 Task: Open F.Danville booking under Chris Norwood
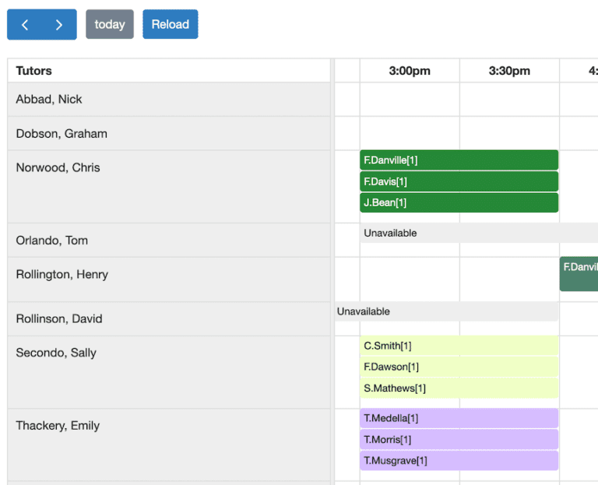point(459,160)
